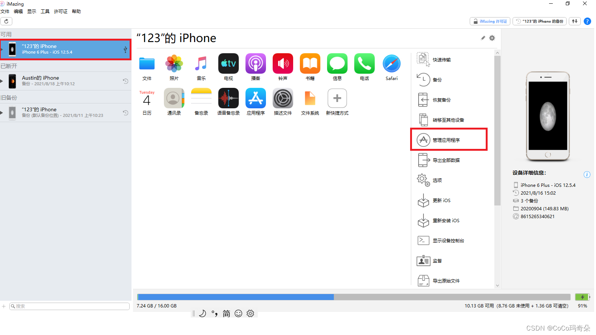Click the pencil rename device icon

483,38
